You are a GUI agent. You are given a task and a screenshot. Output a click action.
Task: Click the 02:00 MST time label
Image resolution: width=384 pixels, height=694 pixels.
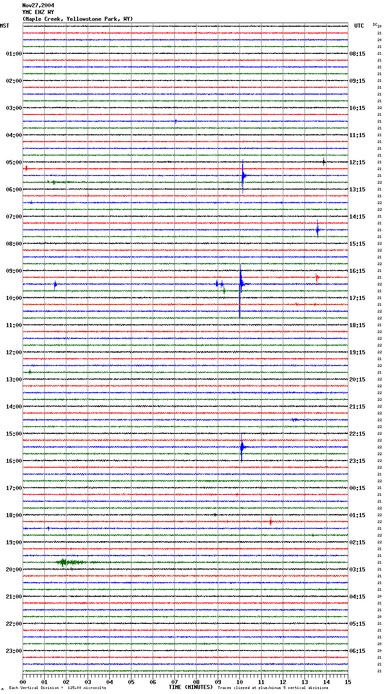tap(14, 81)
